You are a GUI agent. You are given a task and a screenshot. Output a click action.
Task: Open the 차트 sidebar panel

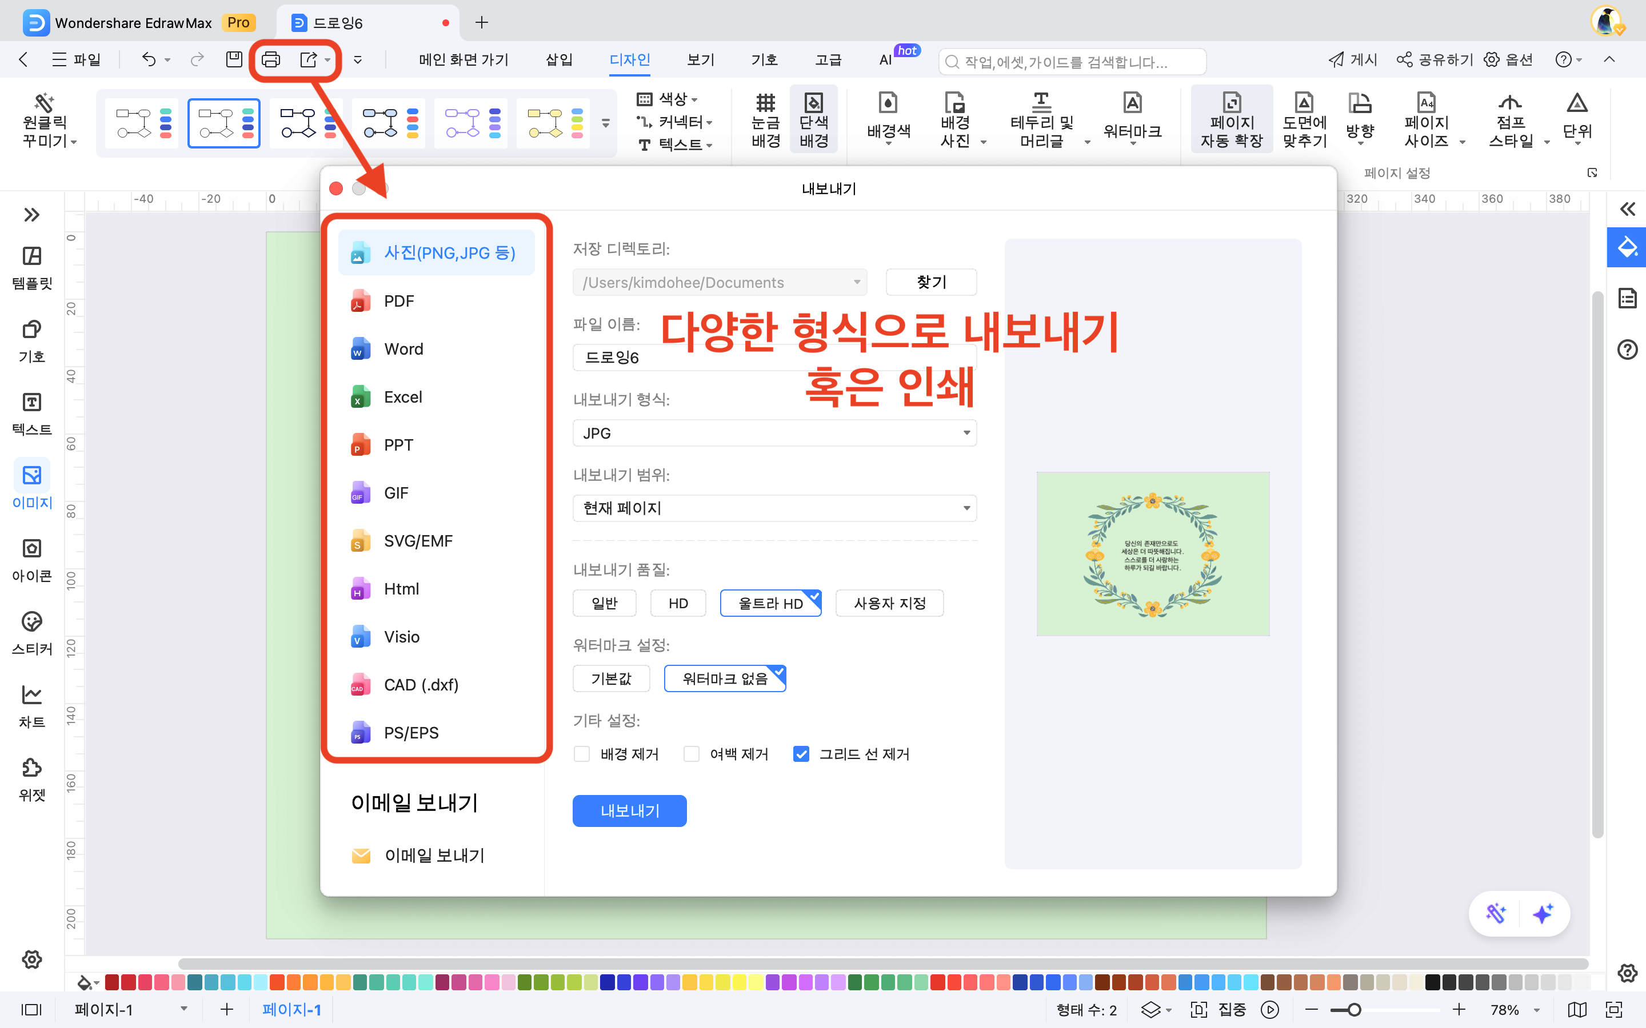pyautogui.click(x=31, y=706)
